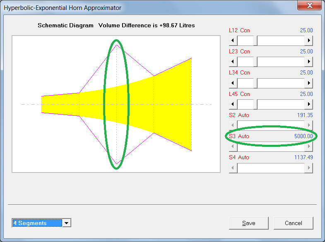
Task: Click the L12 scrollbar right arrow
Action: [x=308, y=41]
